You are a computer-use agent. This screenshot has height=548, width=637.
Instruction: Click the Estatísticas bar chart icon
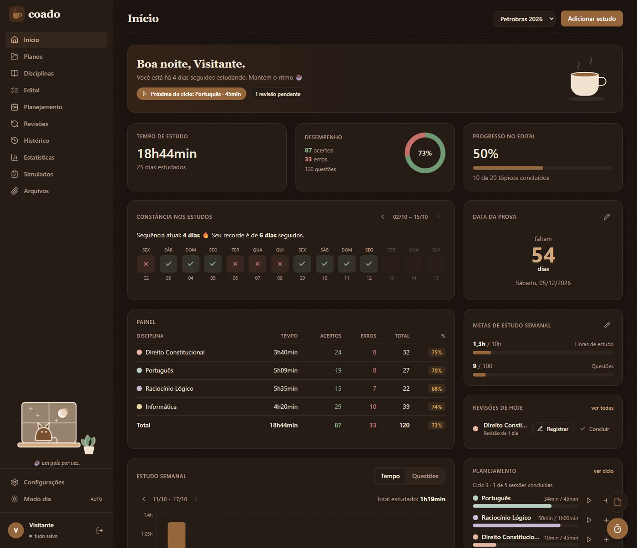click(15, 157)
